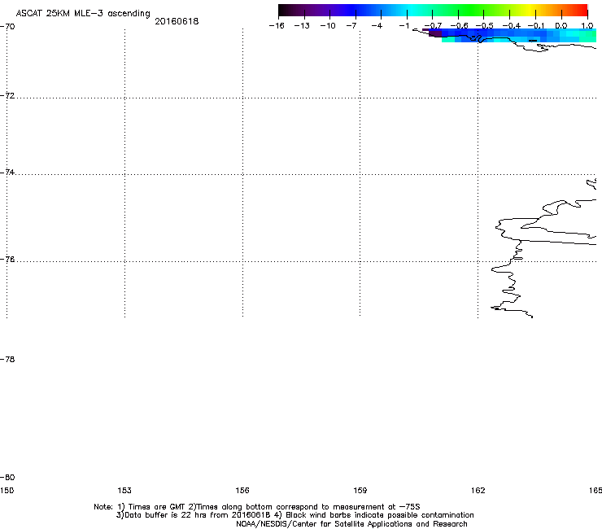The height and width of the screenshot is (529, 602).
Task: Click the longitude label 156
Action: tap(242, 490)
